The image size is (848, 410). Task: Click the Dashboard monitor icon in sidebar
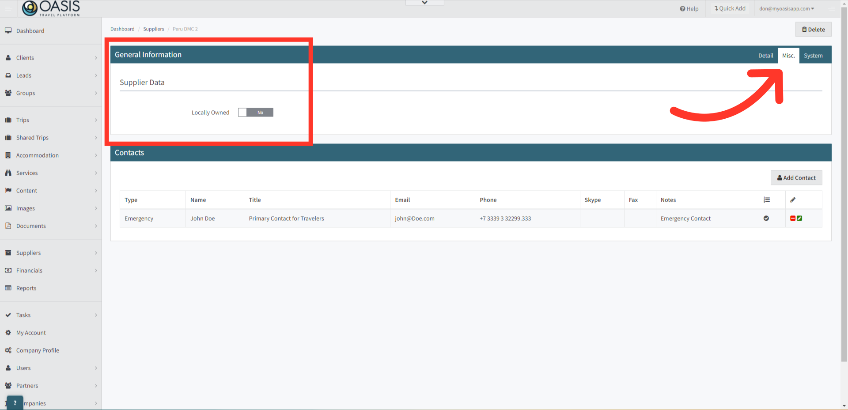coord(8,30)
